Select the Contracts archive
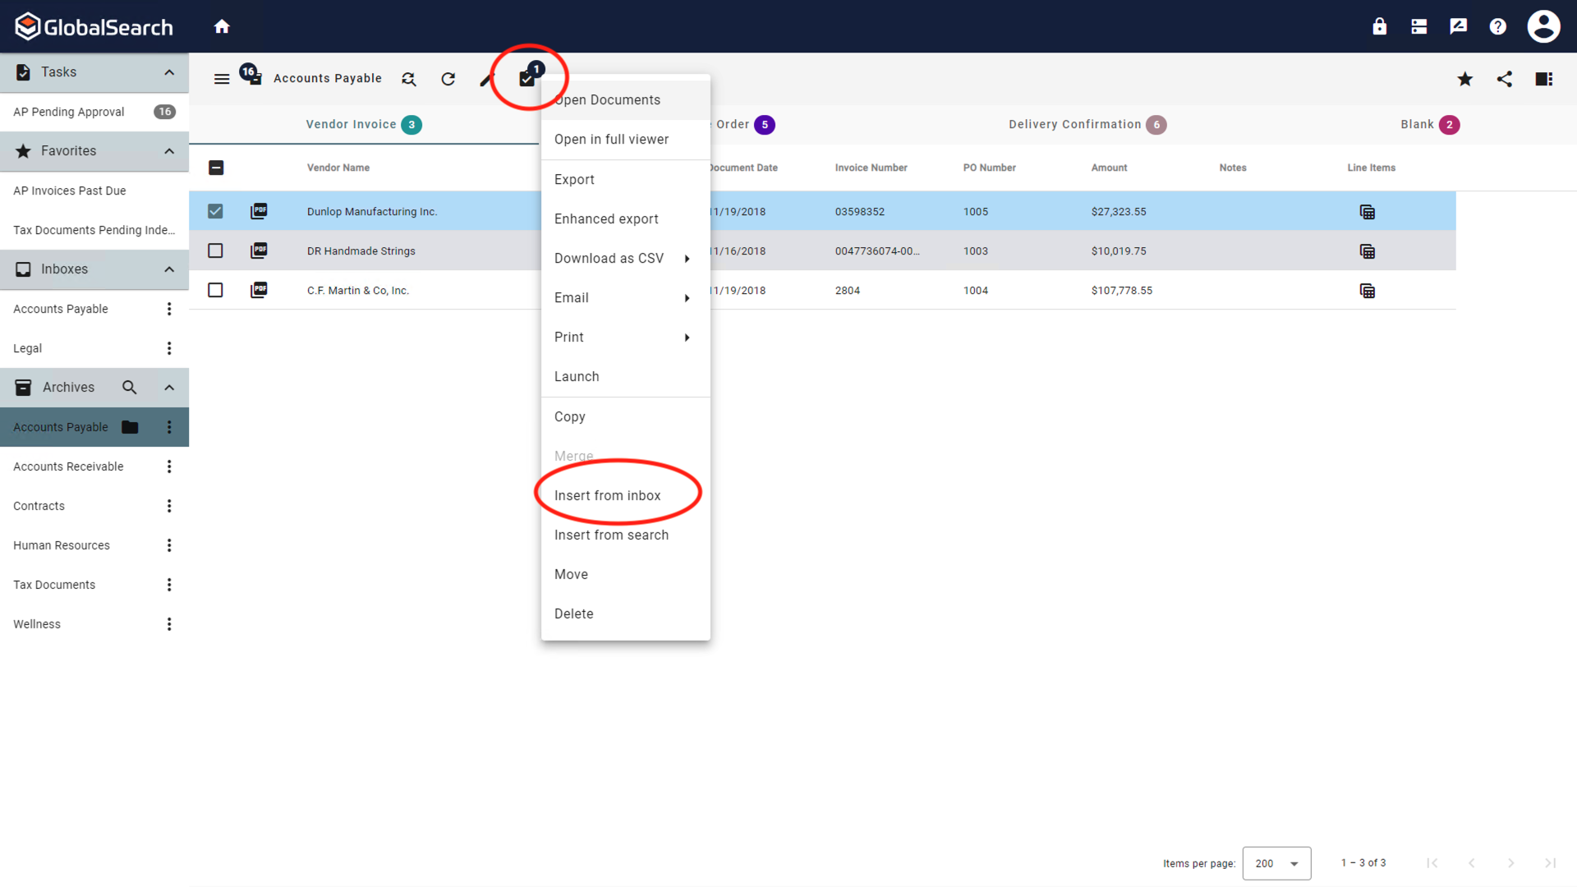1577x887 pixels. tap(39, 506)
